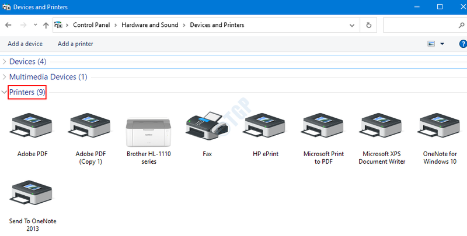Refresh the Devices and Printers view
Image resolution: width=467 pixels, height=236 pixels.
(x=369, y=25)
